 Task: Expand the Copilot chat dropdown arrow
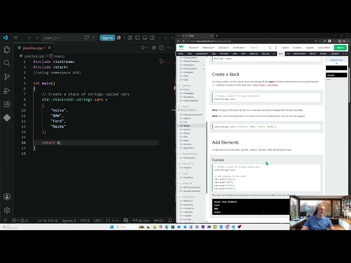point(94,38)
